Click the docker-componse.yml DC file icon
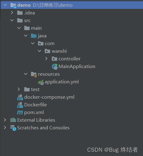 [x=20, y=97]
